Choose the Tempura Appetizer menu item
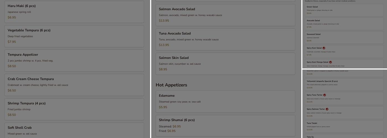Viewport: 387px width, 138px height. (74, 60)
